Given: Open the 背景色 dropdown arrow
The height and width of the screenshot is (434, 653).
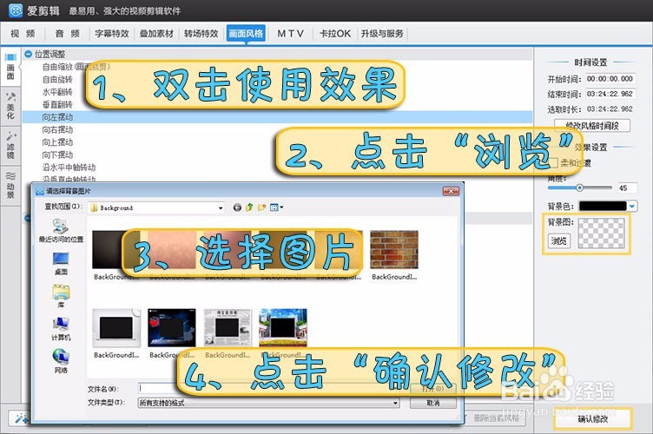Looking at the screenshot, I should pyautogui.click(x=632, y=206).
